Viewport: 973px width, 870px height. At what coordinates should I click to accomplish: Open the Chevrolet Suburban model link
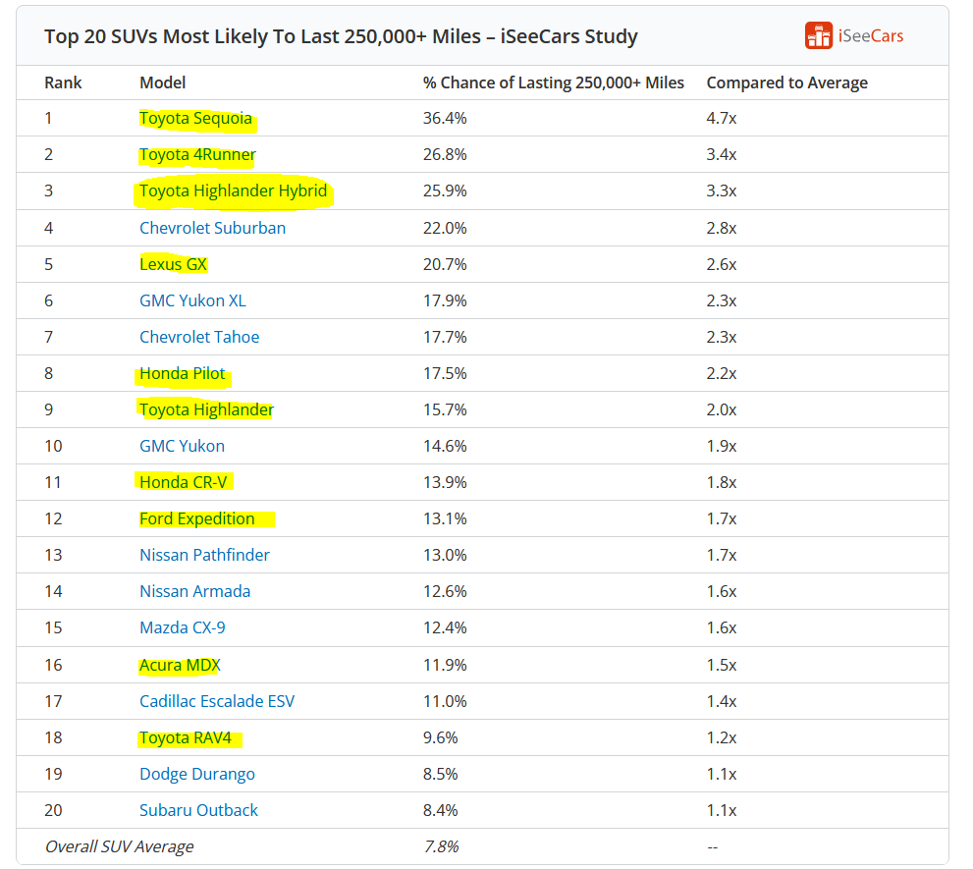pos(212,228)
